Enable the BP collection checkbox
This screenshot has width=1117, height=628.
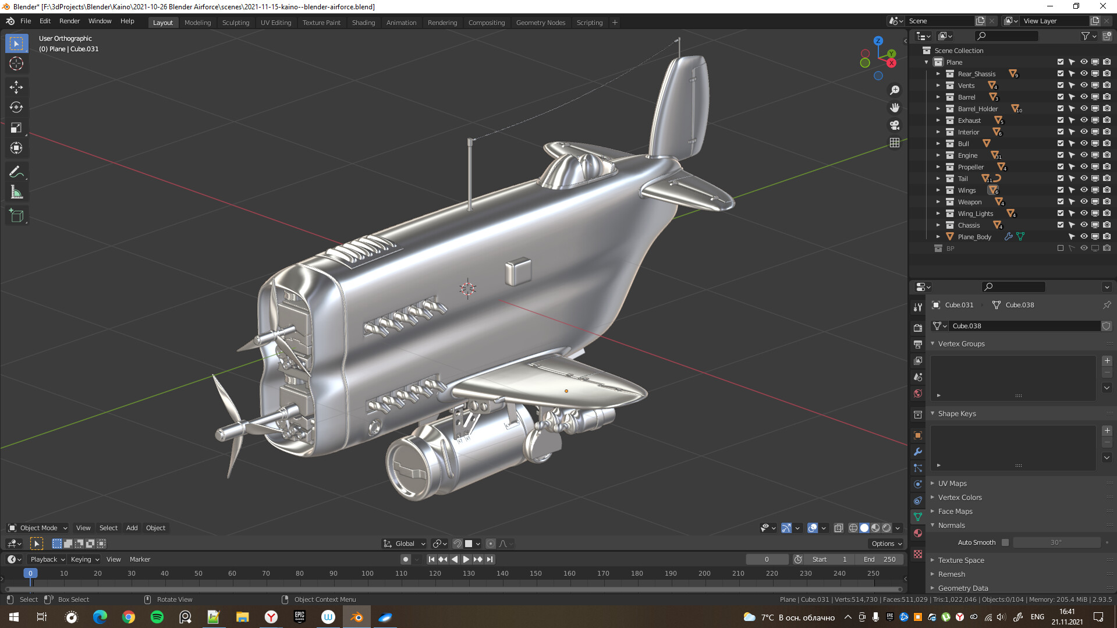pos(1061,249)
